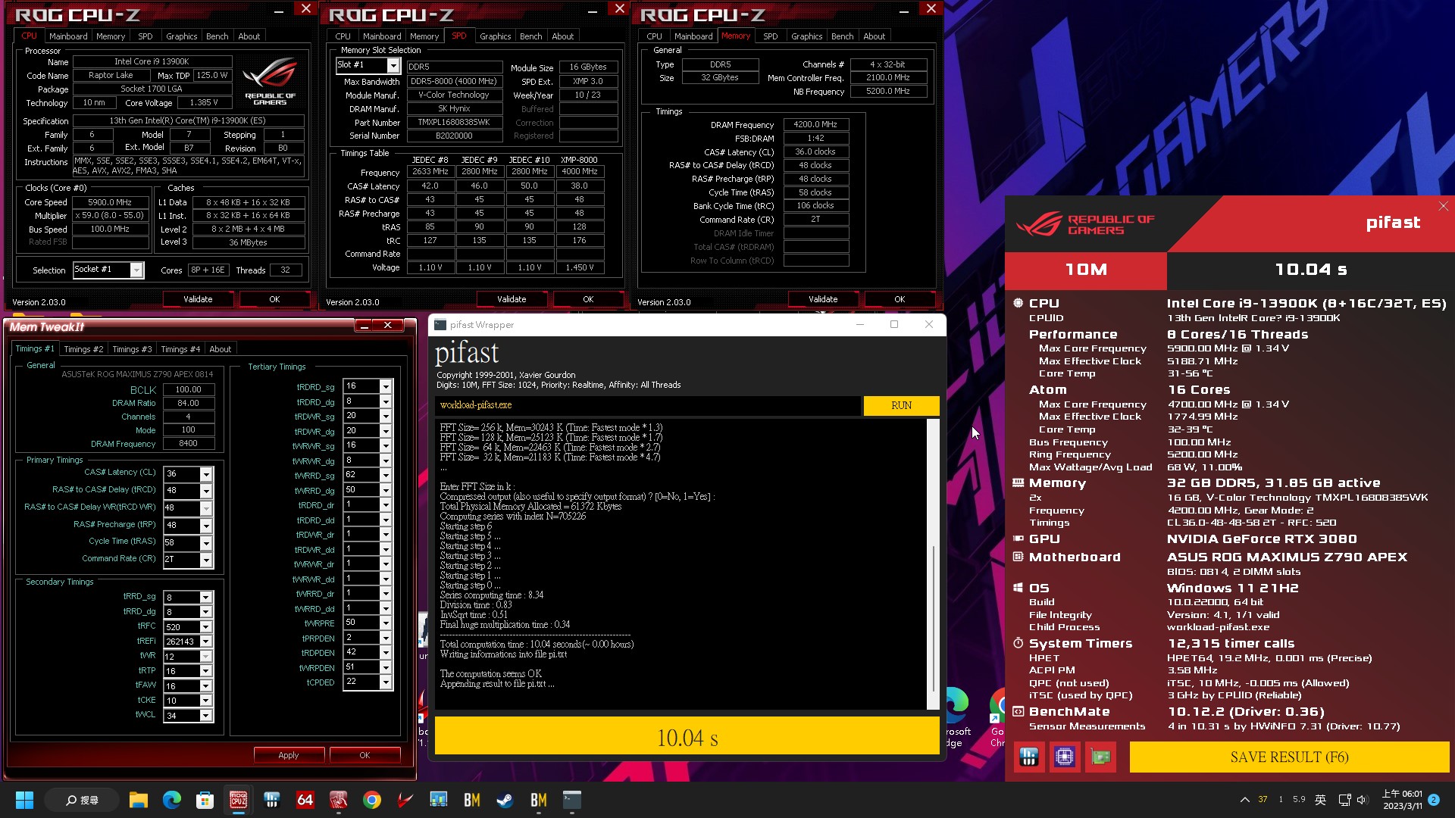Click OK in CPU-Z SPD window
The height and width of the screenshot is (818, 1455).
[x=588, y=299]
